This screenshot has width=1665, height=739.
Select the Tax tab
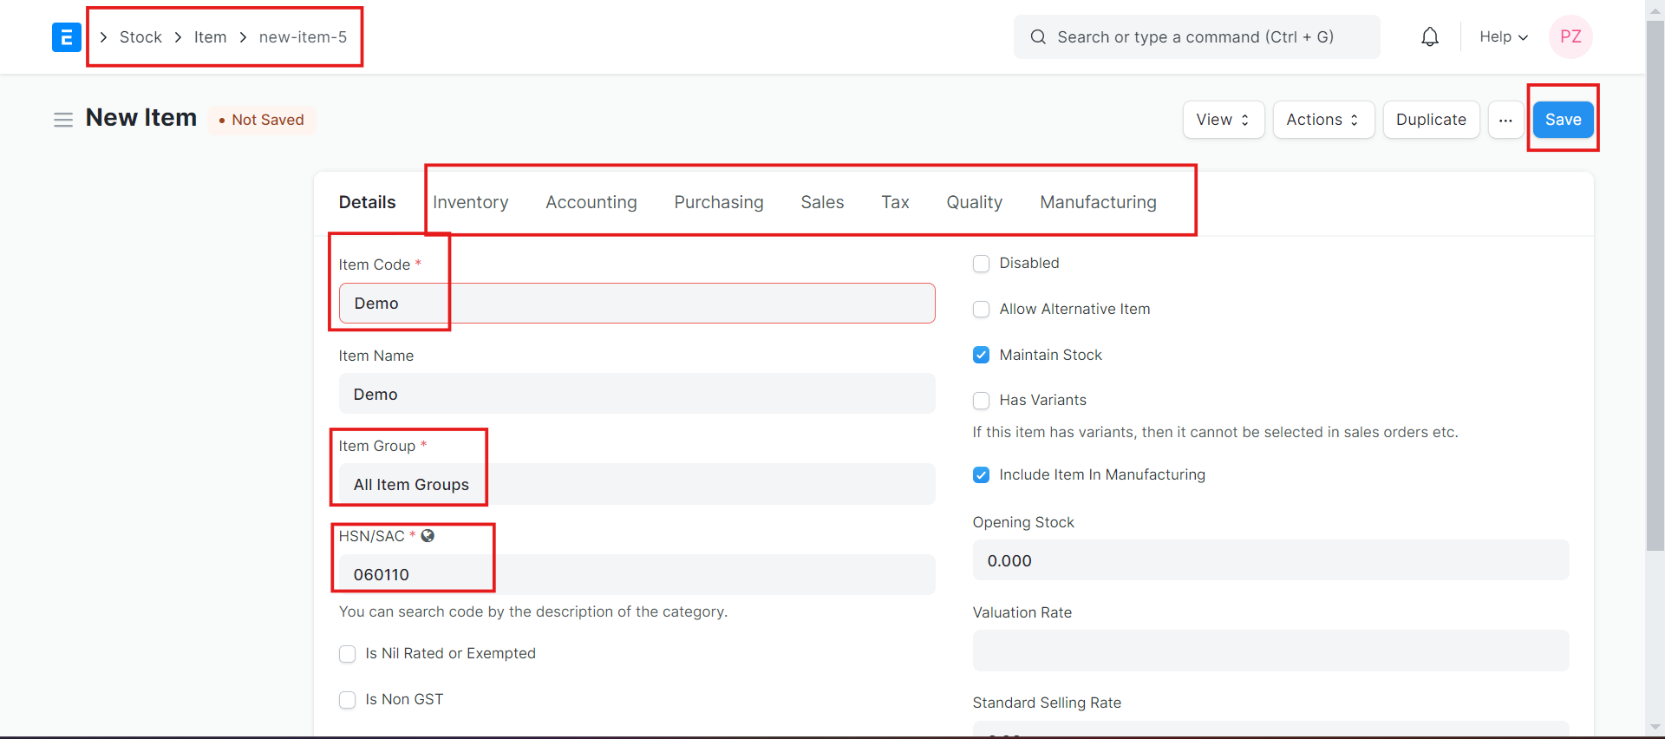896,202
